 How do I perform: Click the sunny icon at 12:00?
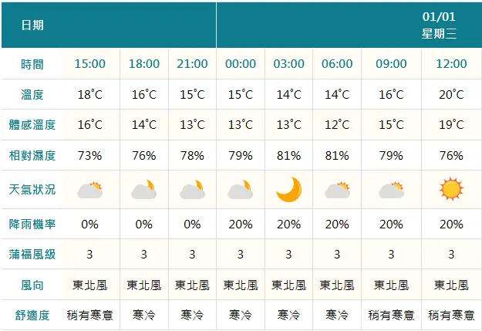point(451,189)
